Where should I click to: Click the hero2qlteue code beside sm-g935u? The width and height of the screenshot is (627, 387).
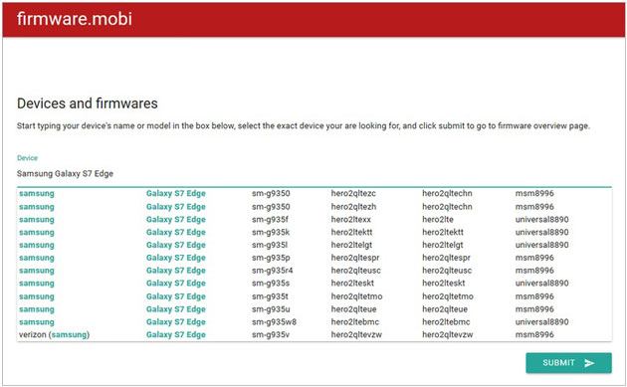[353, 309]
